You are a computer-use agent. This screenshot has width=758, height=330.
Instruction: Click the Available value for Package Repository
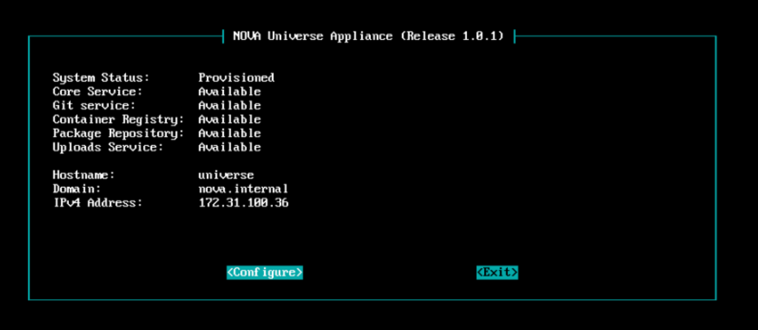pyautogui.click(x=229, y=133)
